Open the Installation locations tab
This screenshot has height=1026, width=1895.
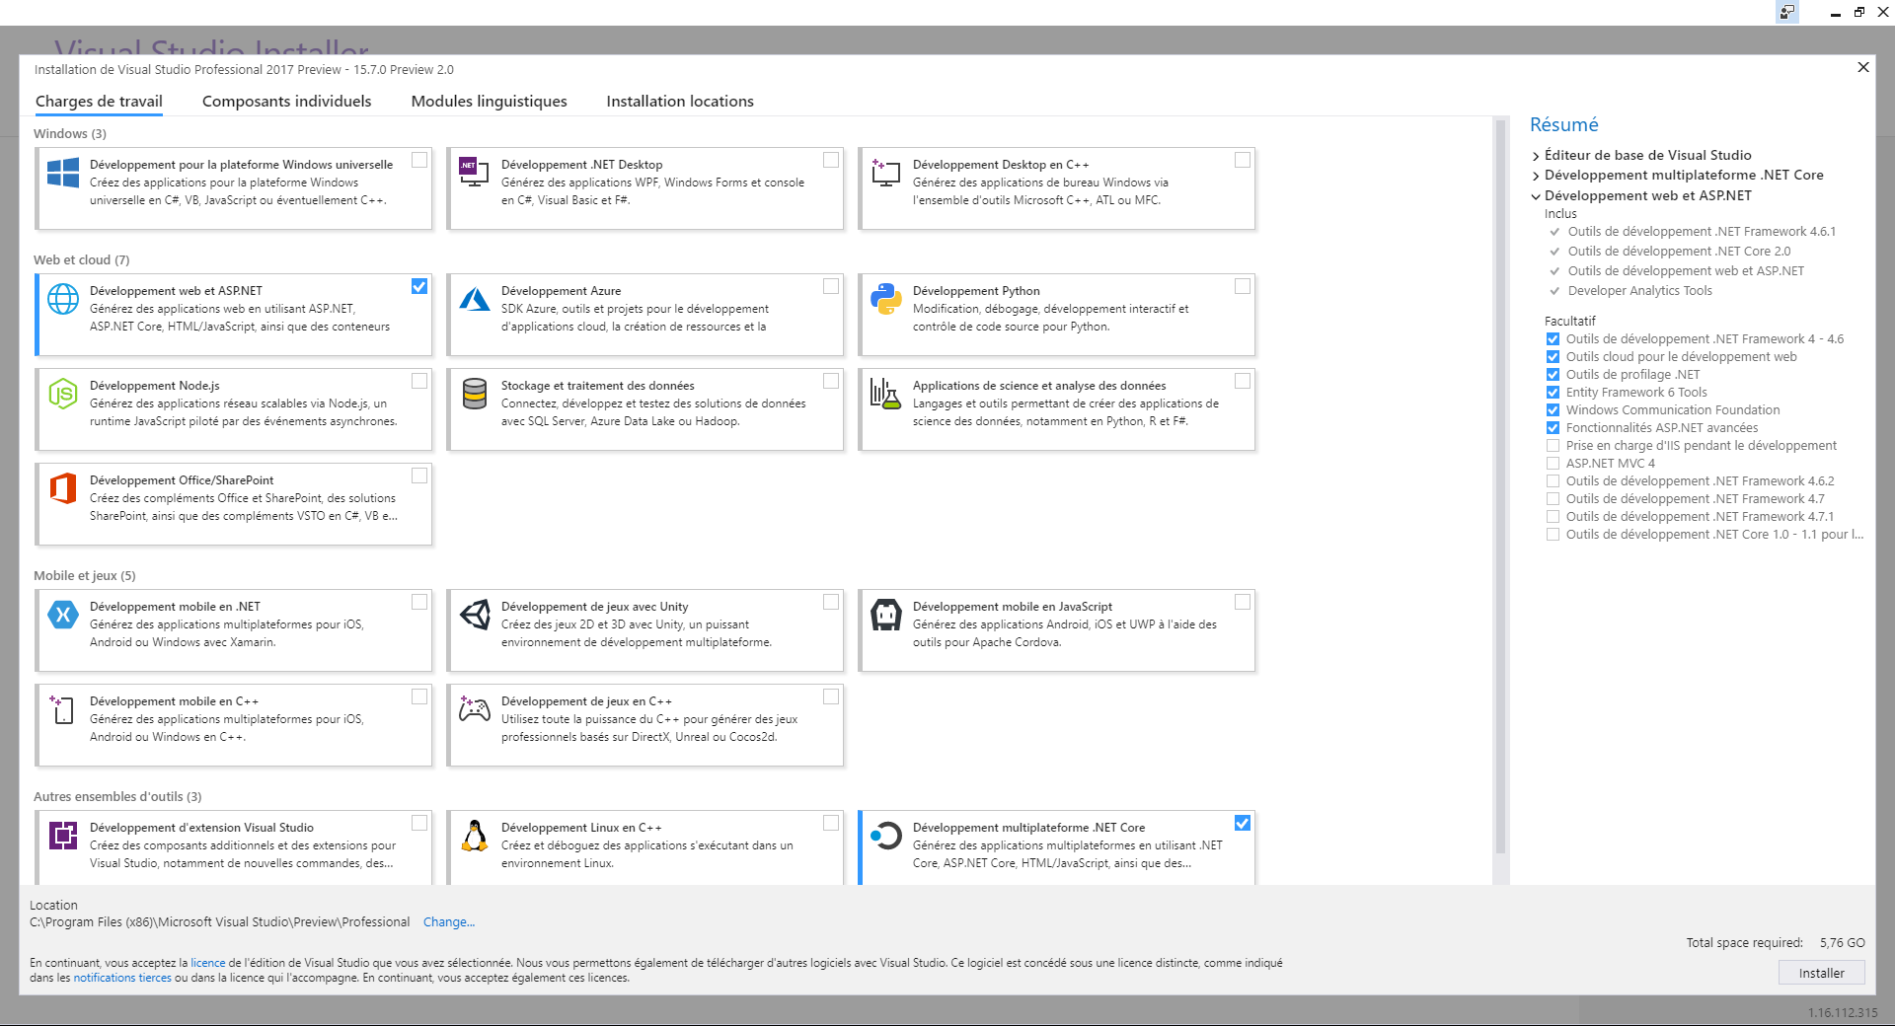pyautogui.click(x=680, y=101)
